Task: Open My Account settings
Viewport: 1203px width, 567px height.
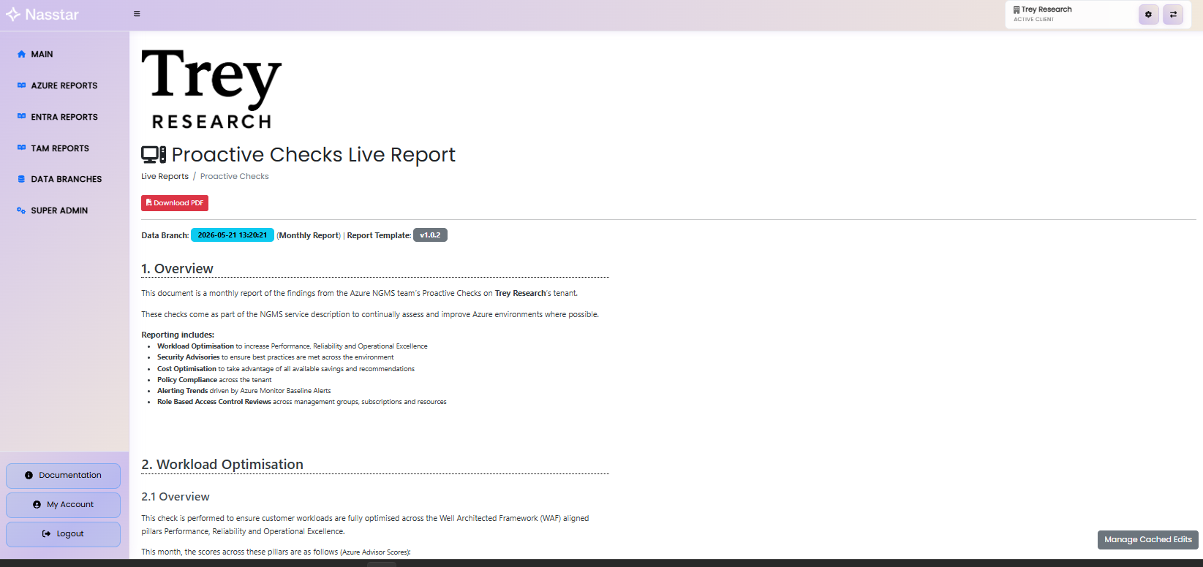Action: (x=63, y=505)
